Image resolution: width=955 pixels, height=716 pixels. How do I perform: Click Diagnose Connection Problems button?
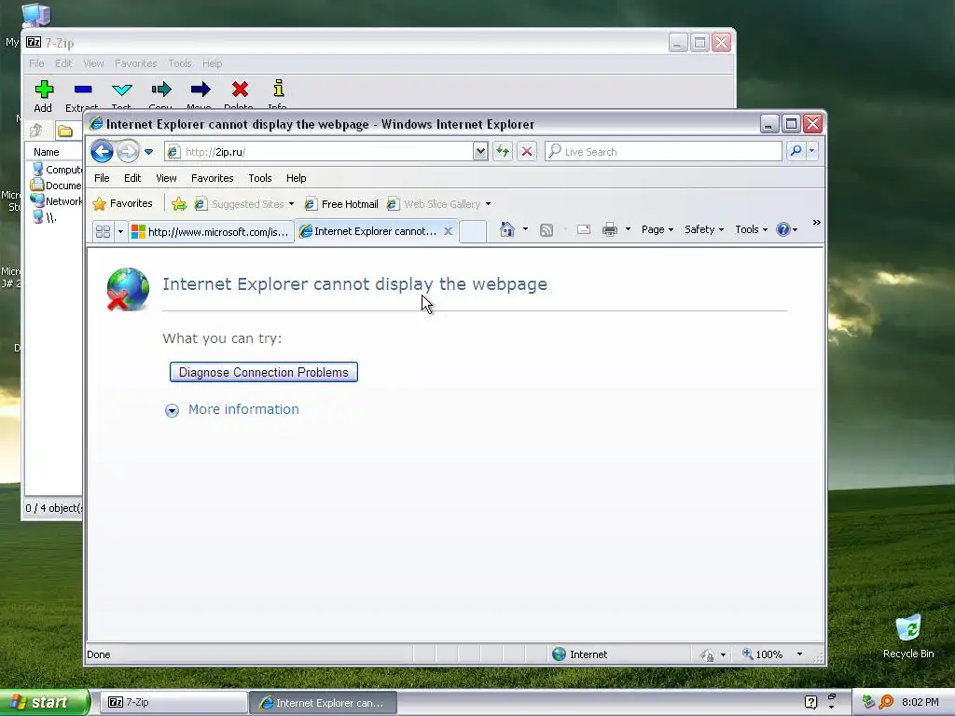tap(264, 372)
